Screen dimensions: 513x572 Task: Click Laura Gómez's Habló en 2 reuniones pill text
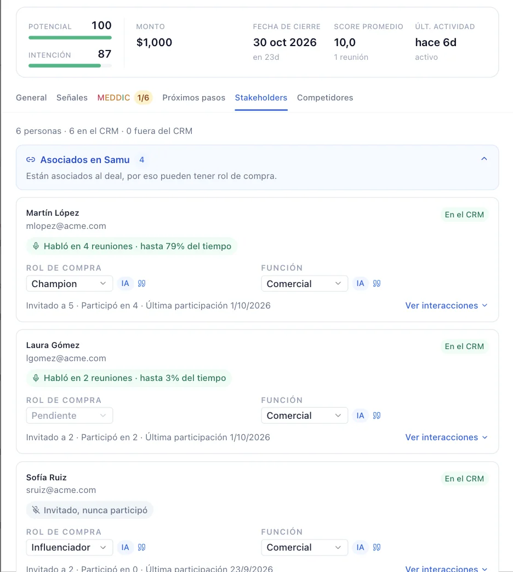point(135,378)
